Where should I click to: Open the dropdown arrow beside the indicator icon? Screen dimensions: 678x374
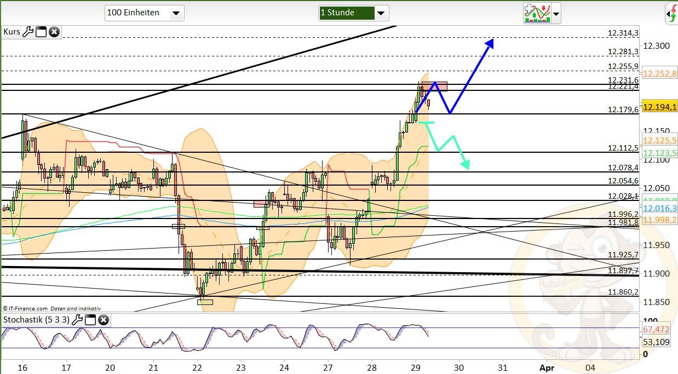click(555, 14)
